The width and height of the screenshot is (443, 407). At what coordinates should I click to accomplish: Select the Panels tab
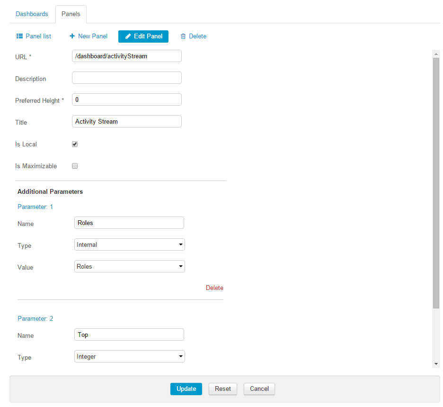pos(71,14)
